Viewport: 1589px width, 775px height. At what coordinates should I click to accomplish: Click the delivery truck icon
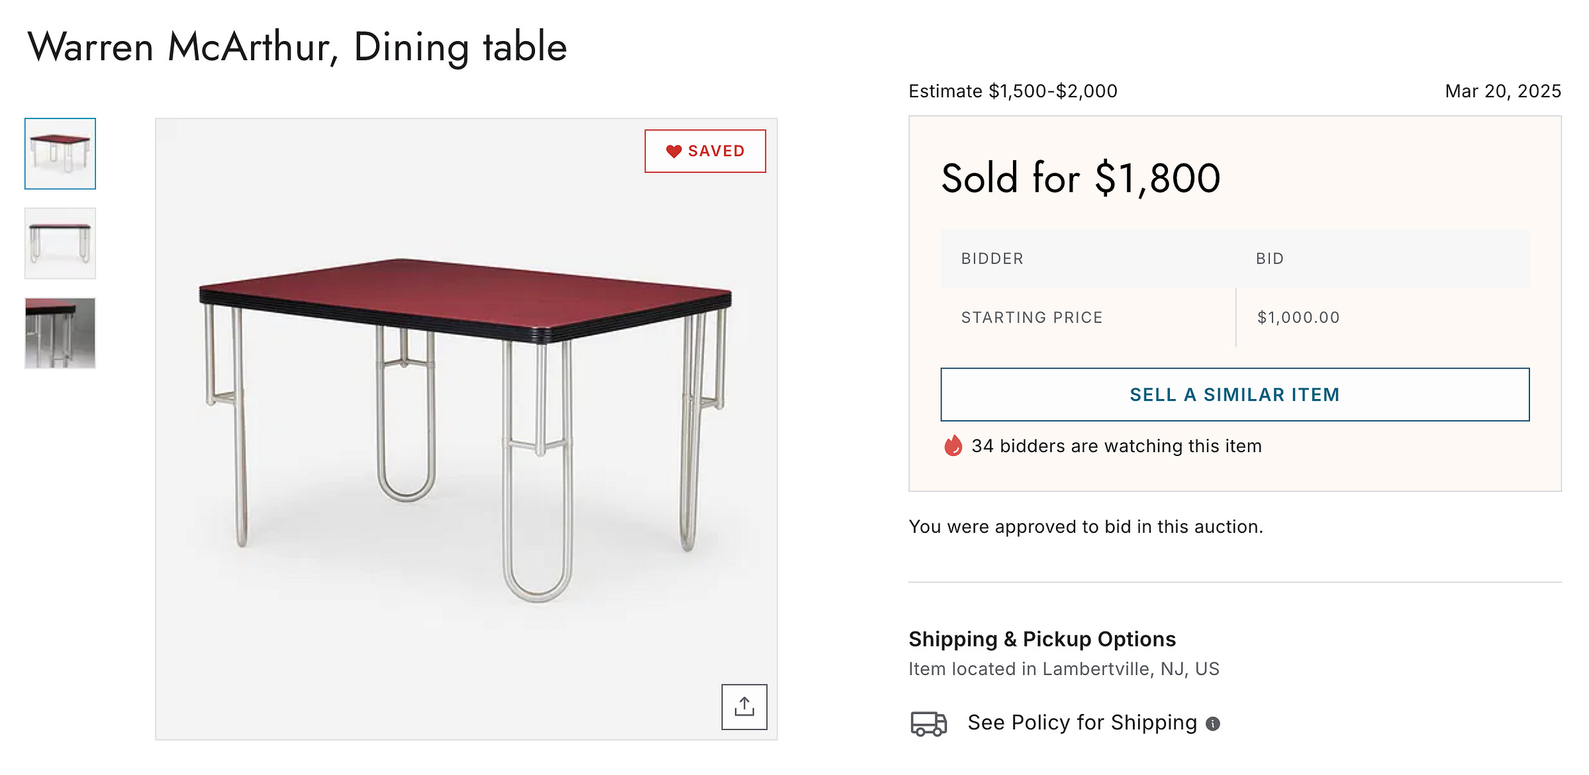click(928, 723)
